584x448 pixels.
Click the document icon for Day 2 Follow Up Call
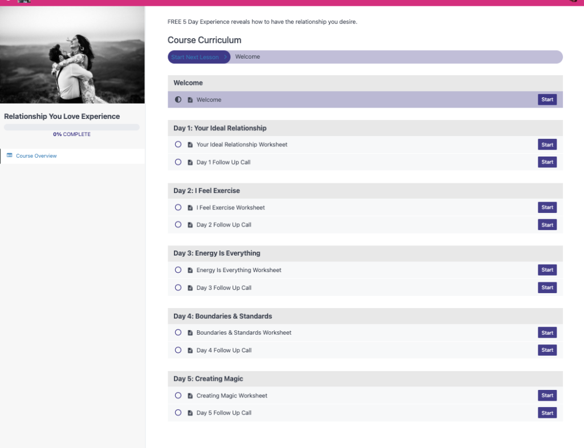click(190, 225)
